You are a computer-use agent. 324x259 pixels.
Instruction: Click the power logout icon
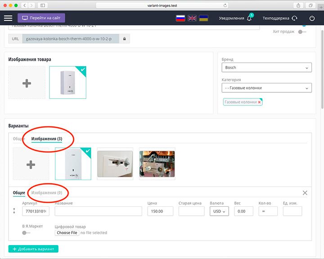[x=312, y=18]
